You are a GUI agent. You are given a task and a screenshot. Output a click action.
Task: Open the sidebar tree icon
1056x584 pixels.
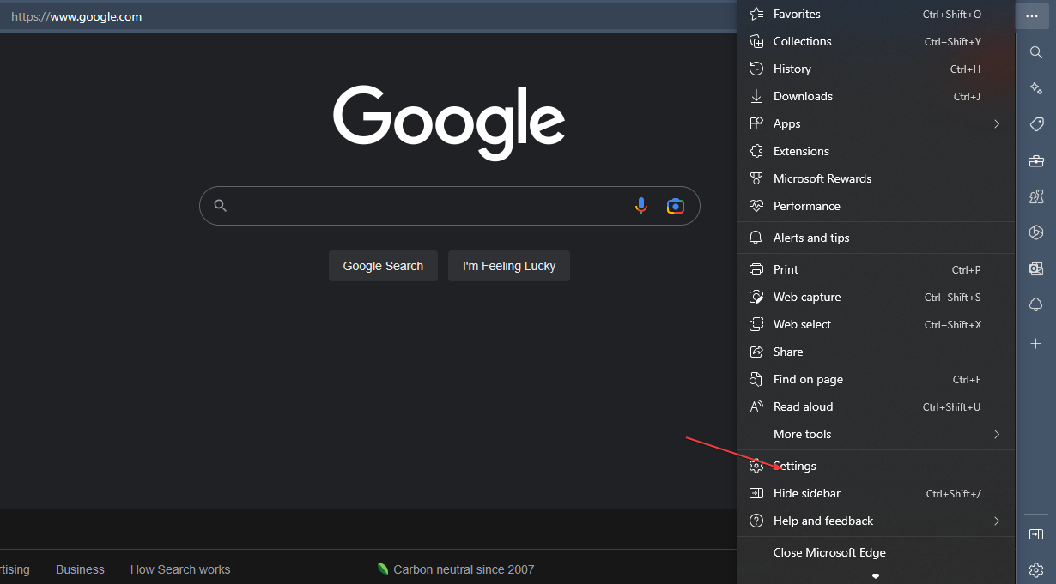pyautogui.click(x=1036, y=304)
